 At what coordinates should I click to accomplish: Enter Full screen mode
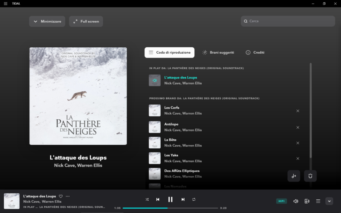point(86,21)
